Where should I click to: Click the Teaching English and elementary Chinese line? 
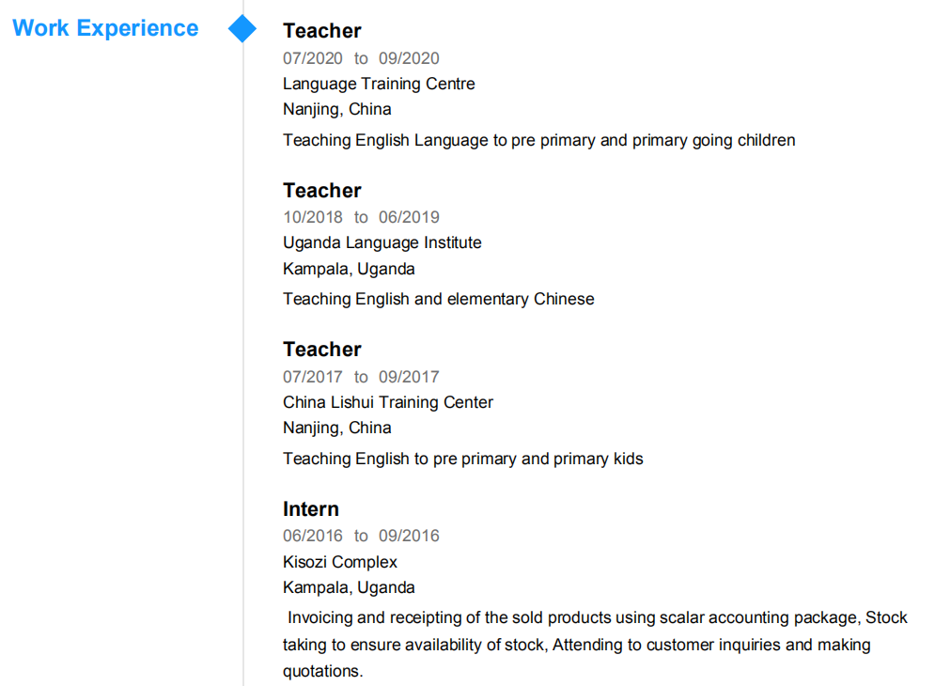pyautogui.click(x=438, y=299)
